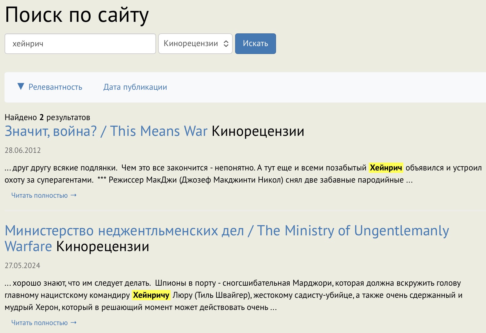Click the highlighted word Хейнрич in first snippet
The height and width of the screenshot is (333, 486).
click(386, 168)
